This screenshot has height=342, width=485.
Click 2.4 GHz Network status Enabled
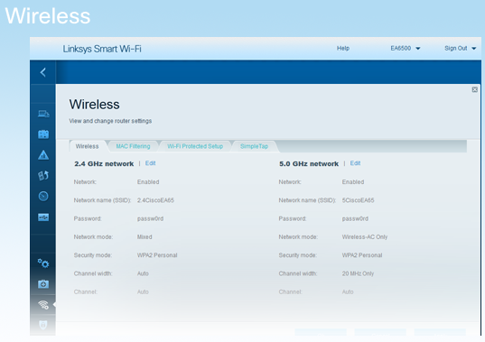[x=148, y=182]
